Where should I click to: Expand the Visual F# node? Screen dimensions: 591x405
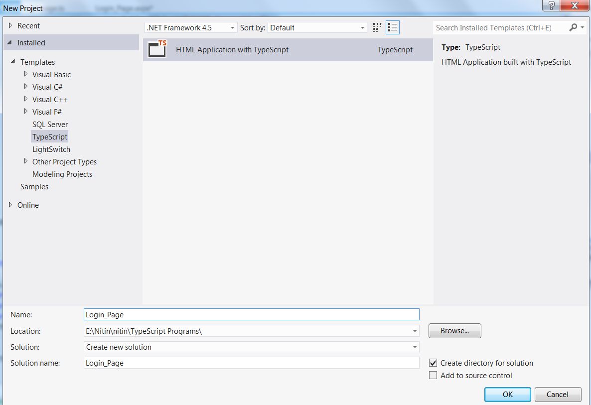point(25,111)
